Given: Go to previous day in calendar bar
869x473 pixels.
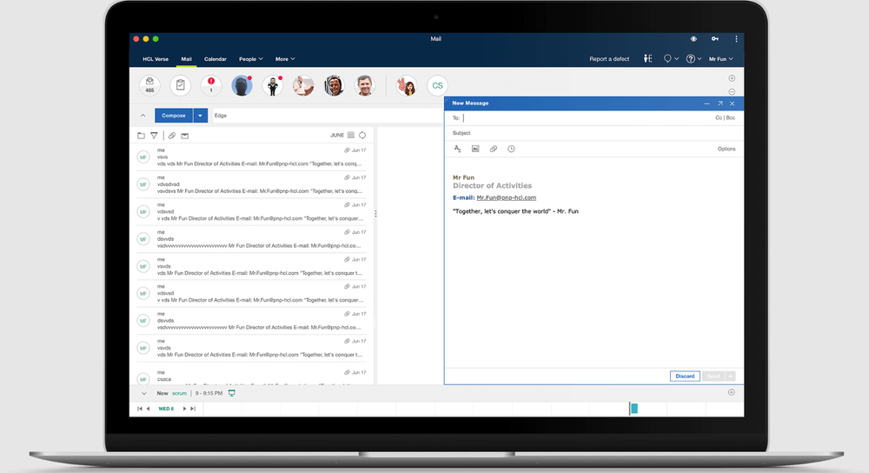Looking at the screenshot, I should tap(148, 409).
